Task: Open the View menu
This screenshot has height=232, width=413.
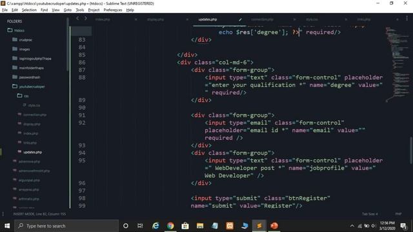Action: pyautogui.click(x=55, y=10)
